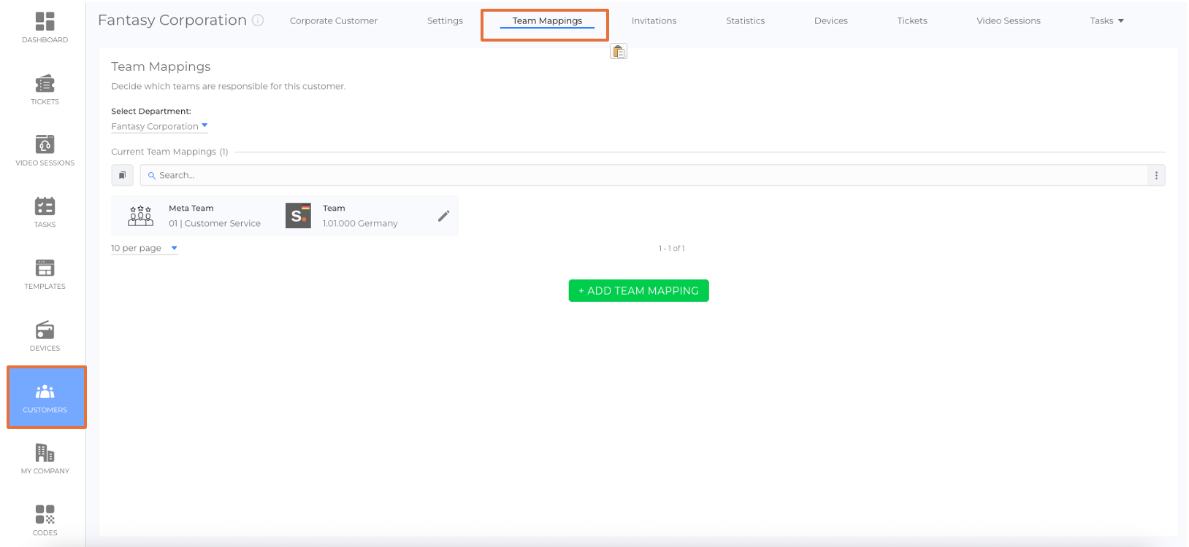The height and width of the screenshot is (547, 1189).
Task: Switch to the Statistics tab
Action: [x=745, y=20]
